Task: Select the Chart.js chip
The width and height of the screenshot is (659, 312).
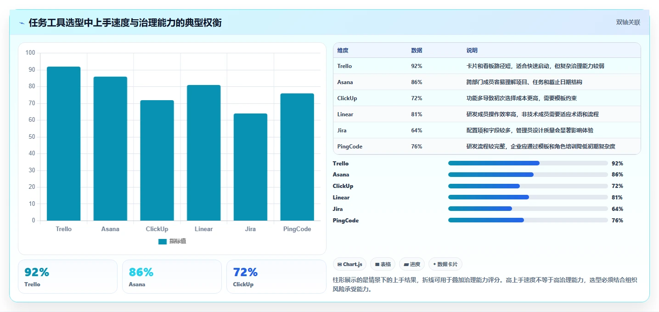Action: click(x=349, y=264)
